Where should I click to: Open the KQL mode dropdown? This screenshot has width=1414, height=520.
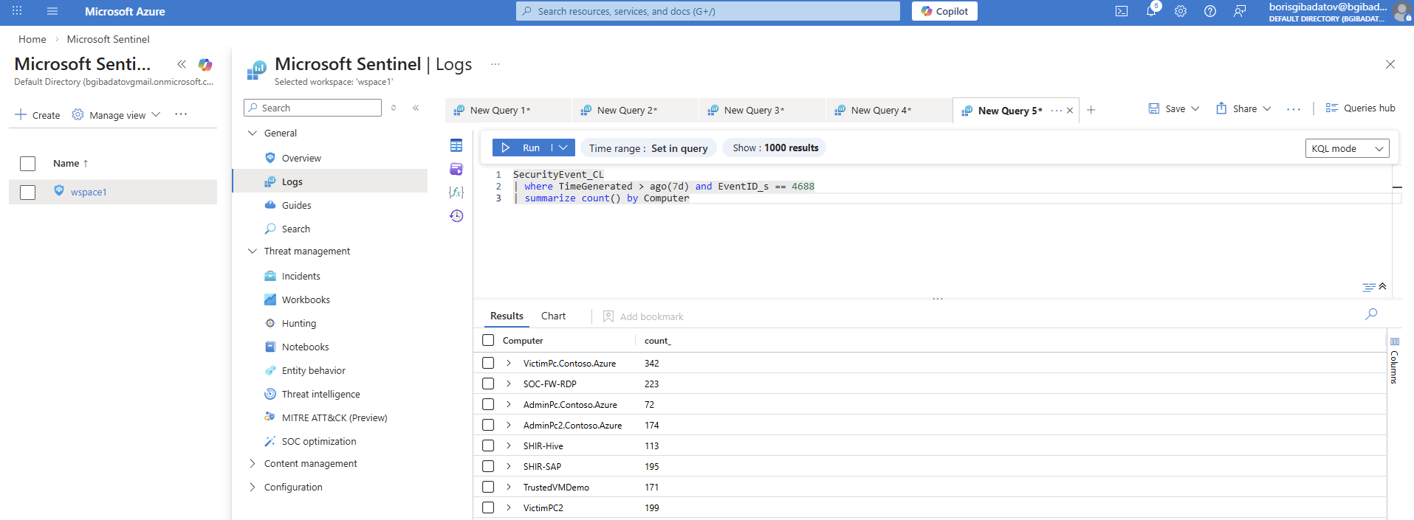point(1347,148)
